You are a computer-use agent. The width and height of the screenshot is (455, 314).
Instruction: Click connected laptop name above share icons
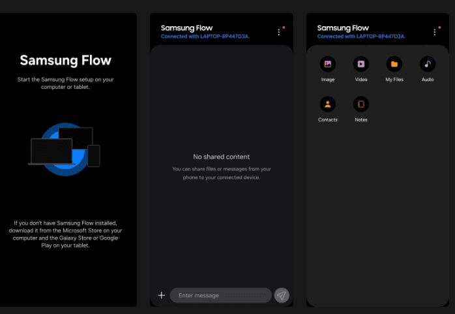coord(362,37)
